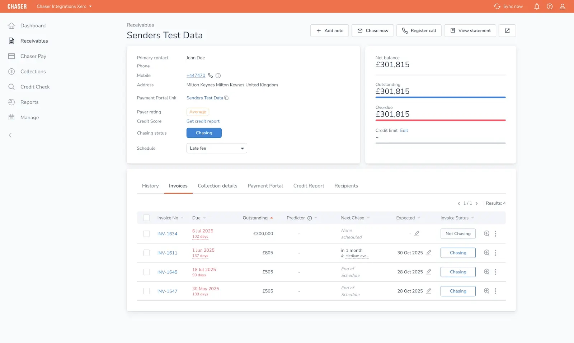Select all invoices with the header checkbox
The height and width of the screenshot is (343, 574).
point(146,218)
